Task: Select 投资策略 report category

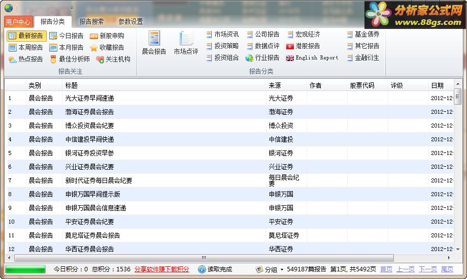Action: pyautogui.click(x=222, y=46)
